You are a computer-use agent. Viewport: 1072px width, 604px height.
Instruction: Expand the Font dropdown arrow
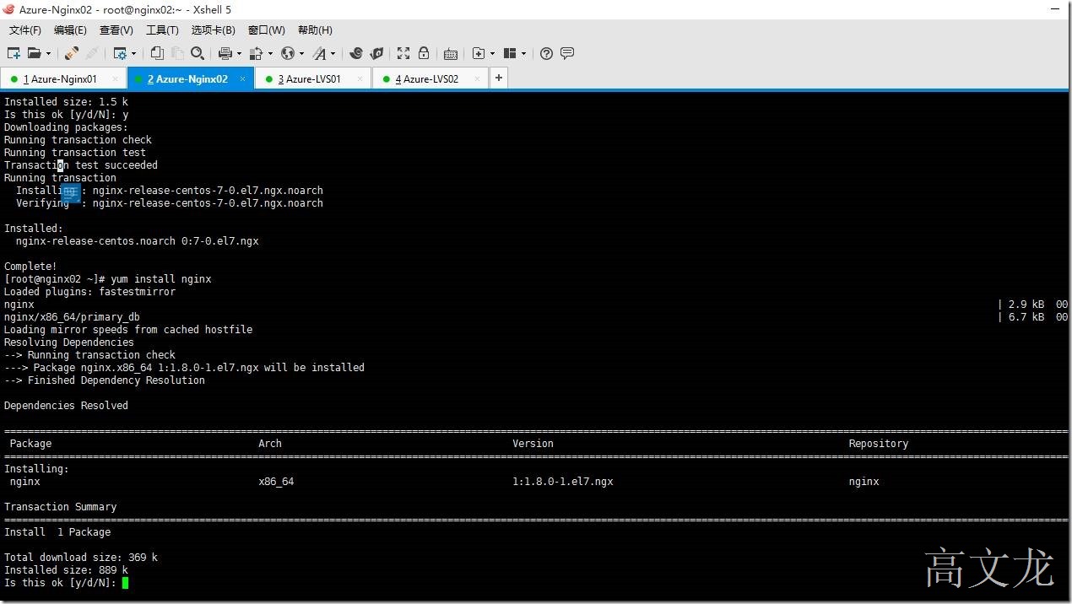pos(333,53)
